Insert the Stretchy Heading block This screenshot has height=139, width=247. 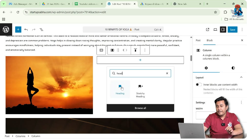click(140, 91)
